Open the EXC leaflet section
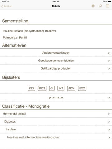This screenshot has width=112, height=149. coord(82,88)
